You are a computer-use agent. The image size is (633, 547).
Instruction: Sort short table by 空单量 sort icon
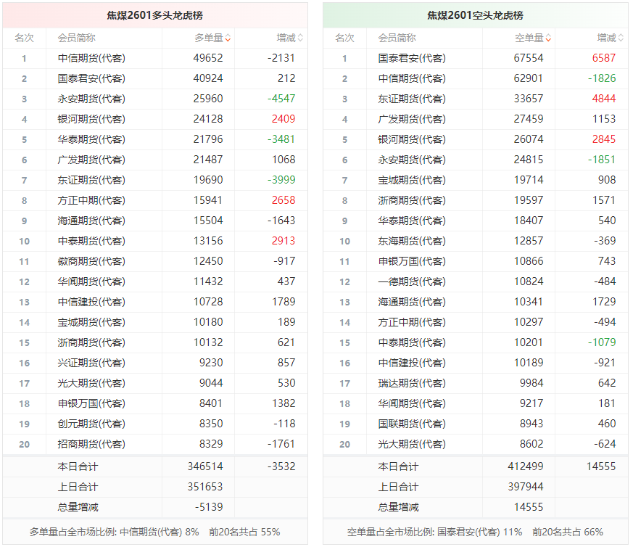(548, 38)
